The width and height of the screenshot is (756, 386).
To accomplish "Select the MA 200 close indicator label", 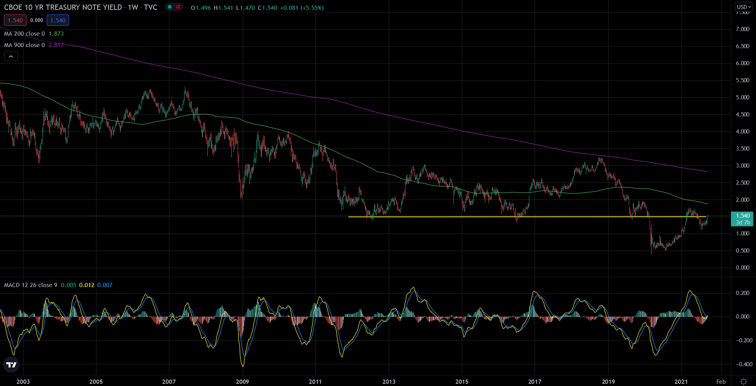I will point(24,34).
